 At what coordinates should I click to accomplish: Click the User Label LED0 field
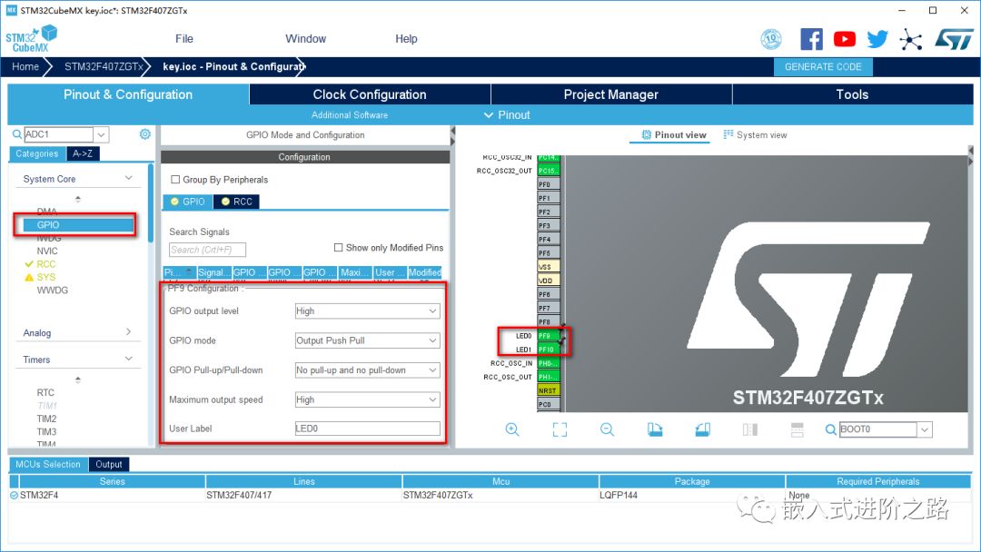click(x=367, y=429)
